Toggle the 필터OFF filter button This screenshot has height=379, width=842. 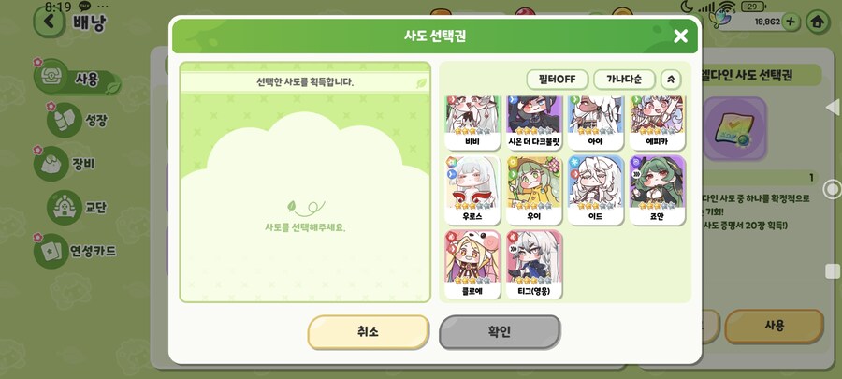point(557,80)
